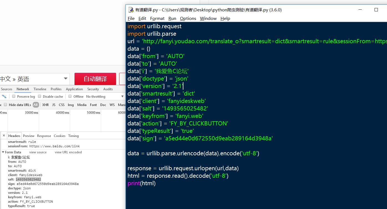Open the Run menu in IDLE
387x209 pixels.
point(172,18)
